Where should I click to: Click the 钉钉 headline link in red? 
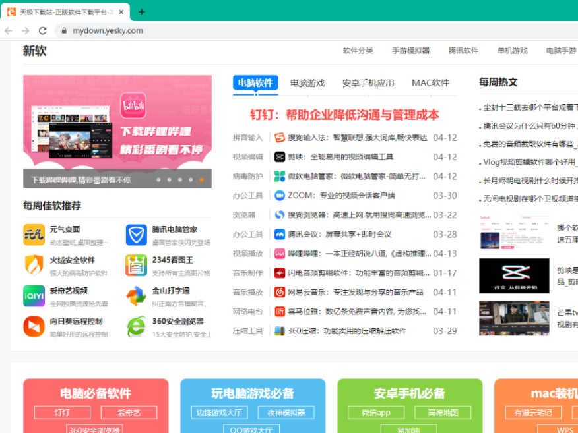(x=344, y=115)
